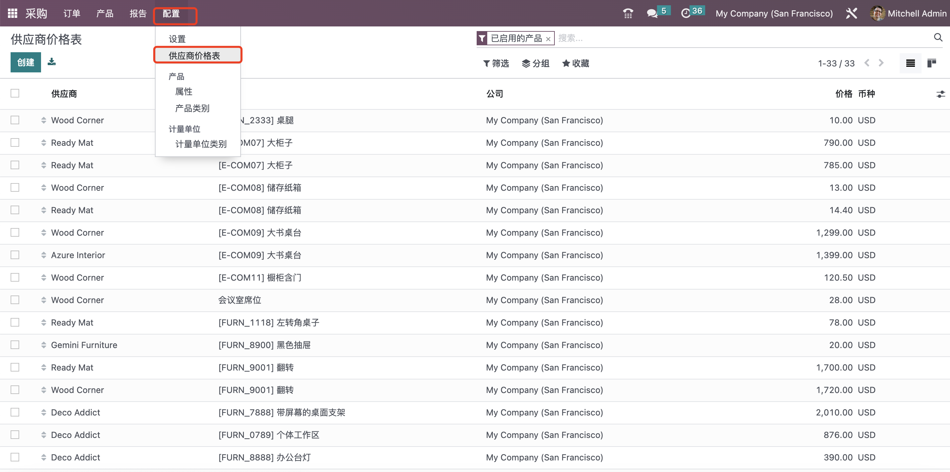Screen dimensions: 950x472
Task: Check the Gemini Furniture row checkbox
Action: tap(15, 345)
